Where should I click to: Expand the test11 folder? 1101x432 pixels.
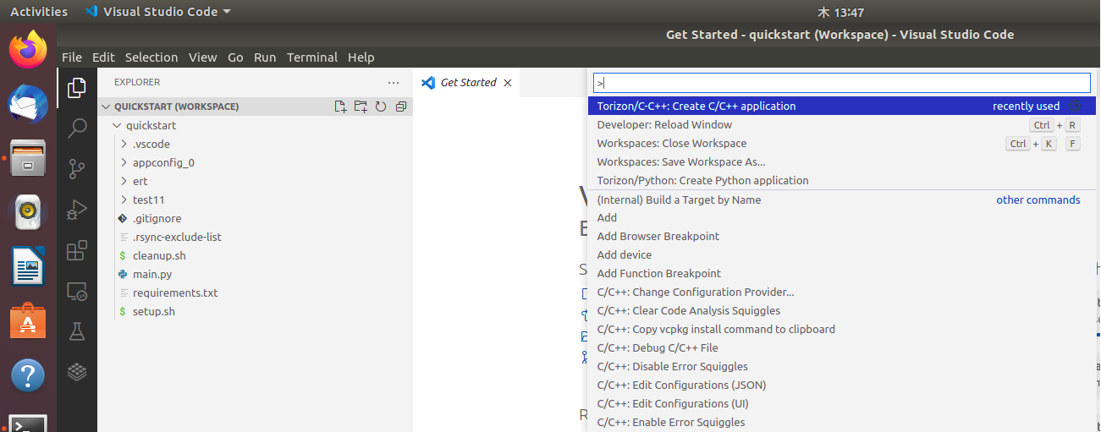click(x=124, y=200)
